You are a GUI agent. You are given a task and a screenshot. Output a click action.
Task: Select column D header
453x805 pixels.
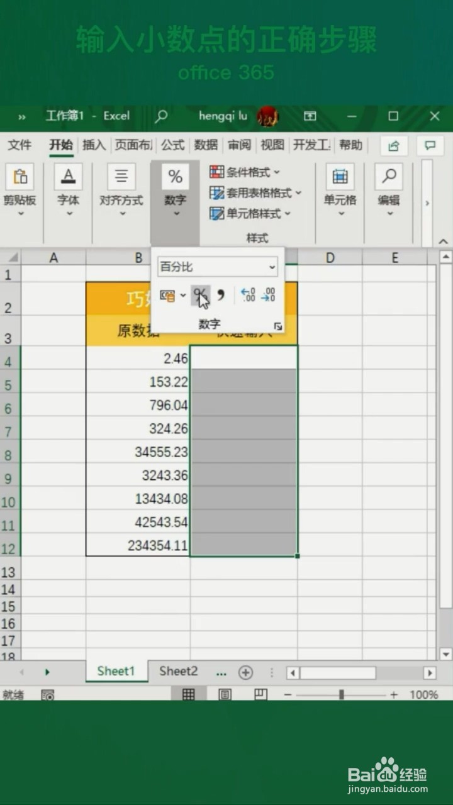tap(330, 257)
